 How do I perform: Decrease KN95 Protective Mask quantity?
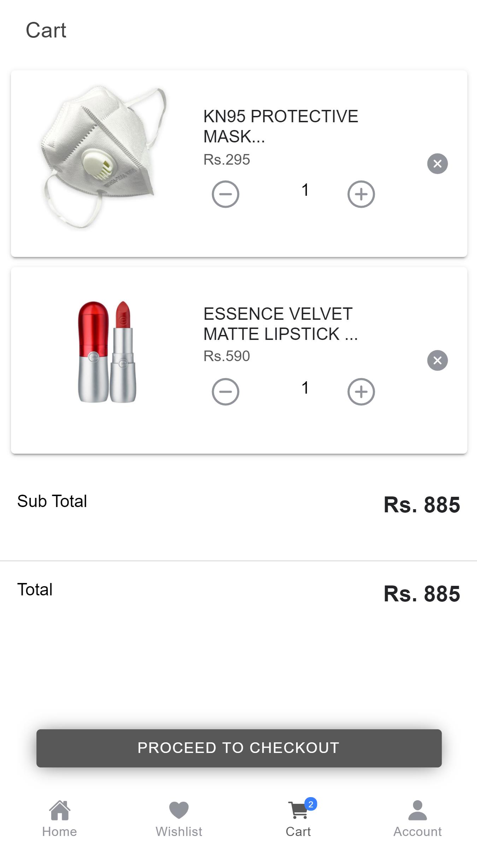(x=225, y=194)
